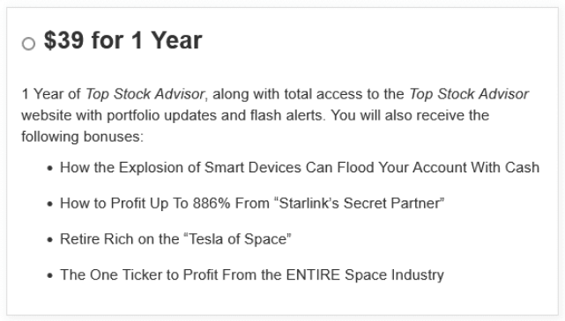Click the words "following bonuses:"
The height and width of the screenshot is (321, 565).
coord(83,136)
